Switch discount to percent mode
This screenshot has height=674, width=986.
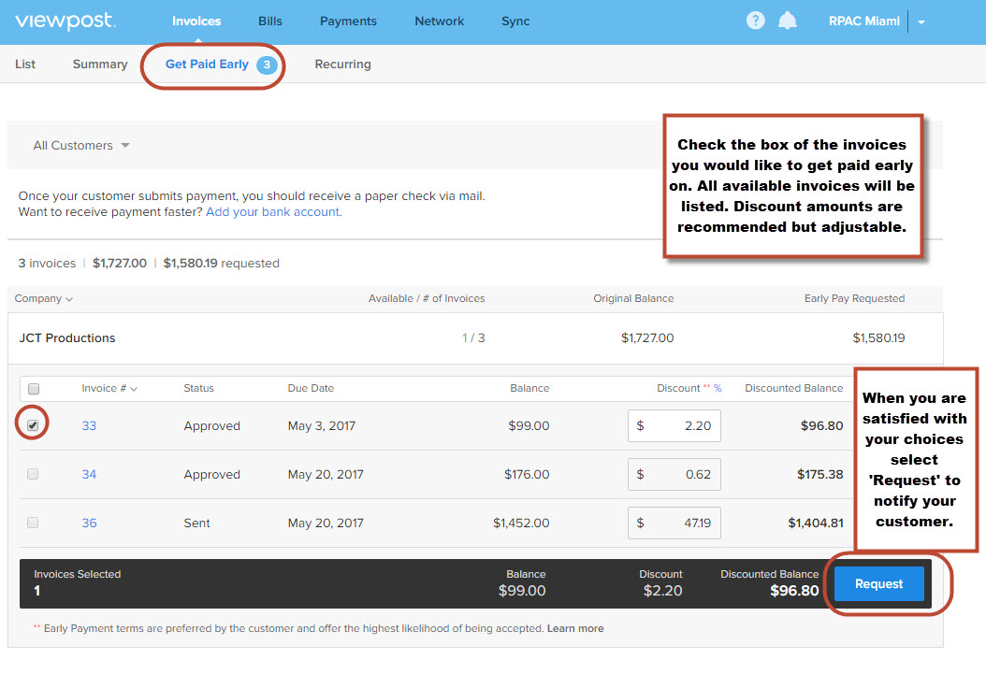pyautogui.click(x=718, y=388)
